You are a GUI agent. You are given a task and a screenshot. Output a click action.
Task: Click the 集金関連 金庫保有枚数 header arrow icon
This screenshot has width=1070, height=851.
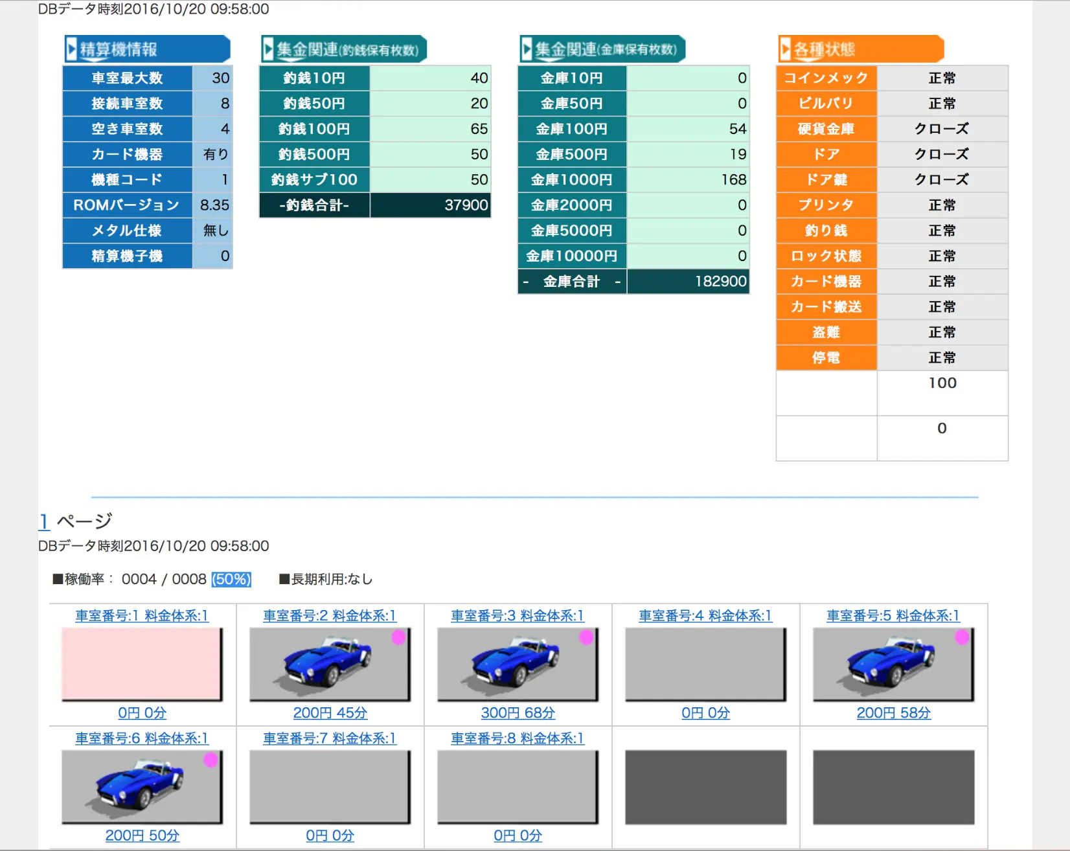coord(526,48)
